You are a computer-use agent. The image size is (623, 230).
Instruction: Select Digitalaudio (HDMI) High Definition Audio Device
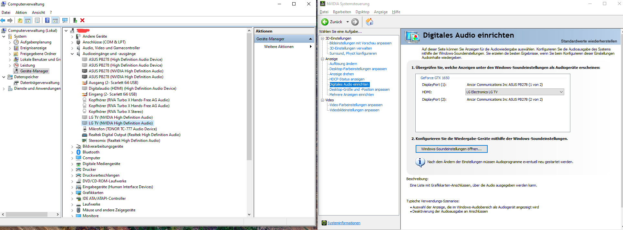pos(132,88)
